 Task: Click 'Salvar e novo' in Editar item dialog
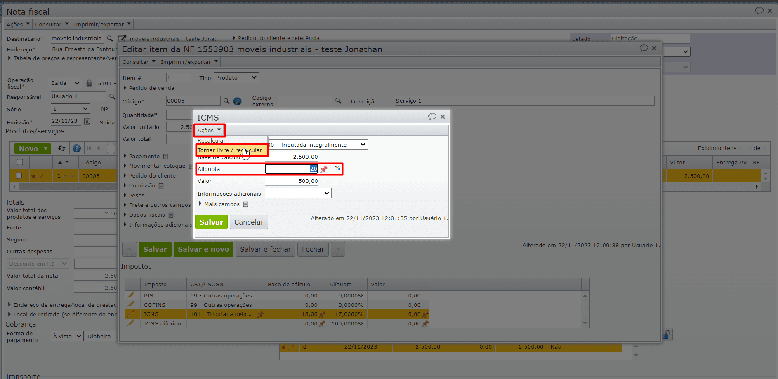click(203, 249)
